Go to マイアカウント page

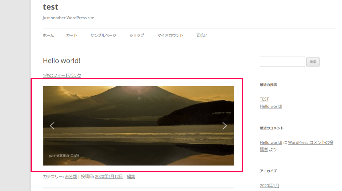[170, 35]
